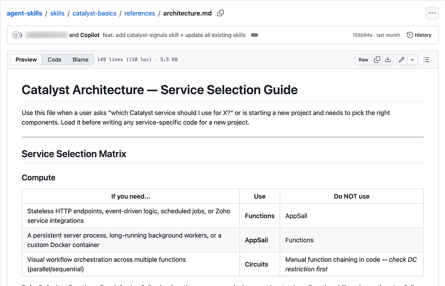Click the 'Visual workflow orchestration' table cell
Viewport: 445px width, 286px height.
click(x=131, y=264)
